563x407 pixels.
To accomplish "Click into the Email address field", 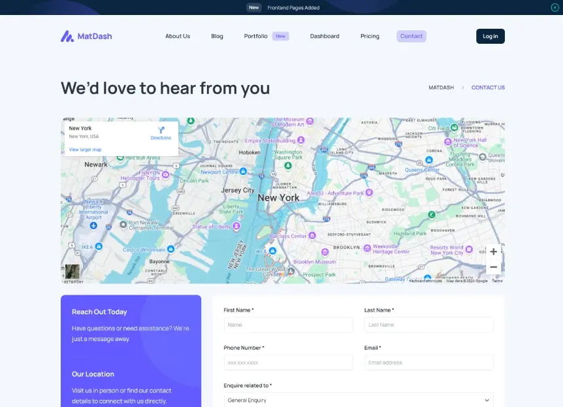I will (428, 363).
